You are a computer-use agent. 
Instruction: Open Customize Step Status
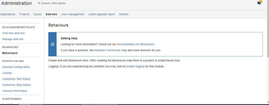[x=16, y=85]
